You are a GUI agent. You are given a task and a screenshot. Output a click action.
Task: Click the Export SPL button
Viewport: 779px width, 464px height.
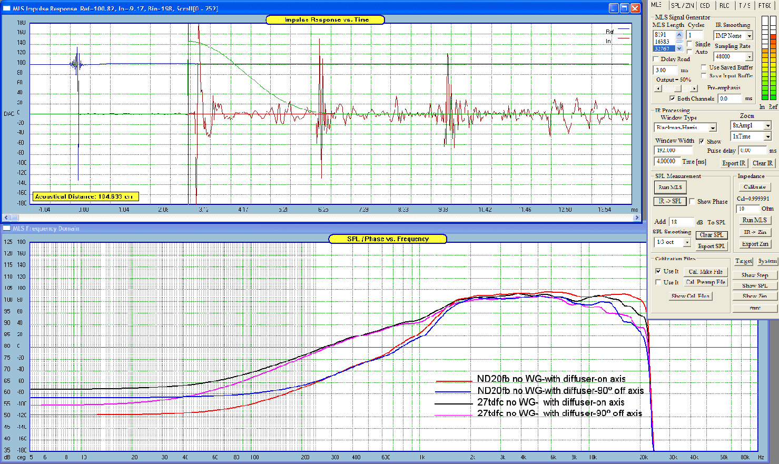click(712, 246)
